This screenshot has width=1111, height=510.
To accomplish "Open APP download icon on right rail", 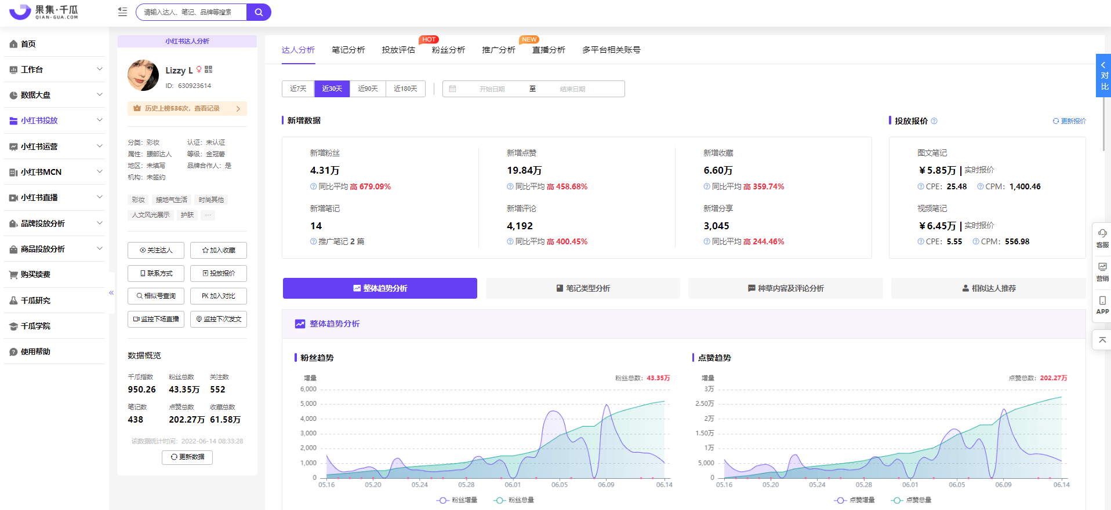I will tap(1102, 304).
